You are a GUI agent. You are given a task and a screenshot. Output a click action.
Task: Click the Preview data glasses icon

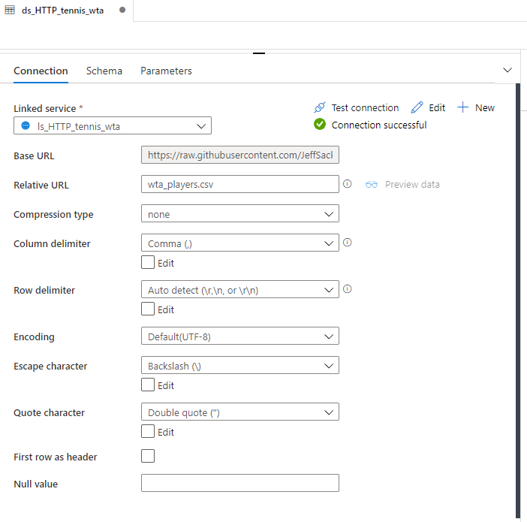pos(372,184)
